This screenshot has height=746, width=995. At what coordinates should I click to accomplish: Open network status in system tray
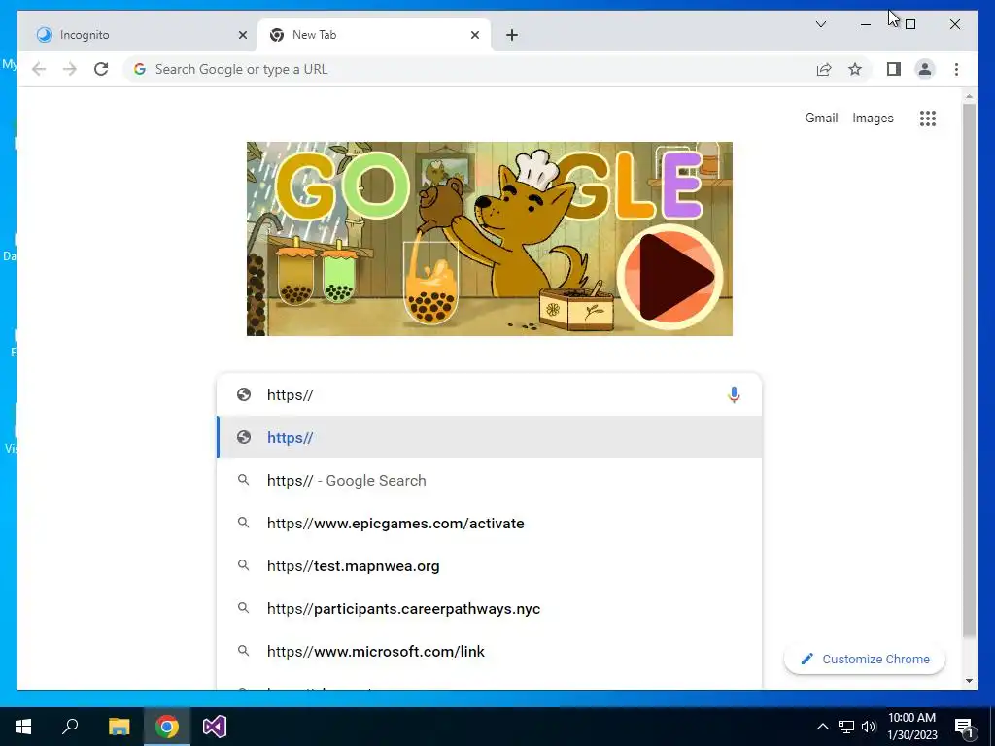point(846,727)
